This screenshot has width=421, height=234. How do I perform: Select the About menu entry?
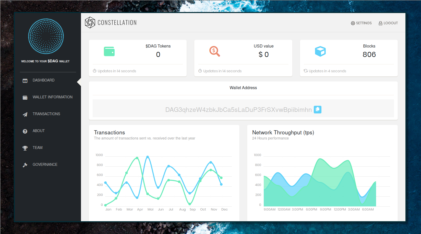tap(39, 131)
